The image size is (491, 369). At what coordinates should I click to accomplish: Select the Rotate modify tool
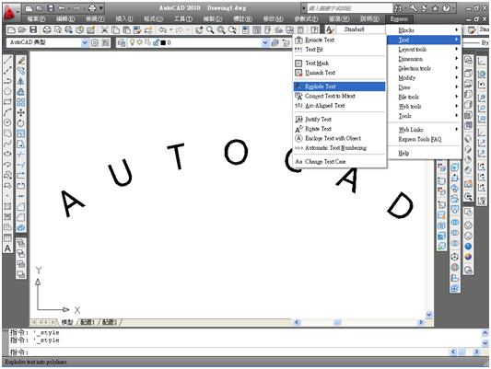pyautogui.click(x=21, y=123)
